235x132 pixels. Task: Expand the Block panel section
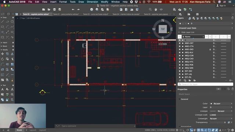1,46
